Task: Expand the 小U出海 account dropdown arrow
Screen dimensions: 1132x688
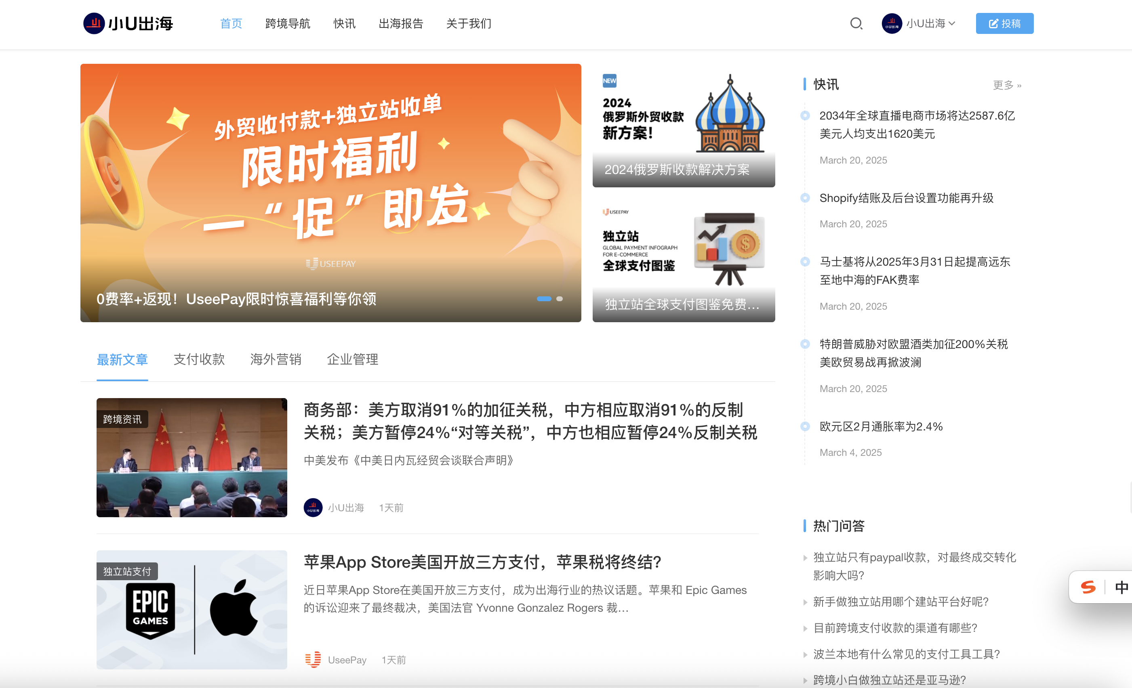Action: tap(951, 23)
